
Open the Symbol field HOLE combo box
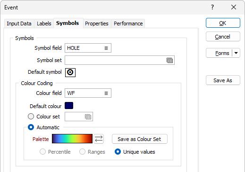(88, 48)
